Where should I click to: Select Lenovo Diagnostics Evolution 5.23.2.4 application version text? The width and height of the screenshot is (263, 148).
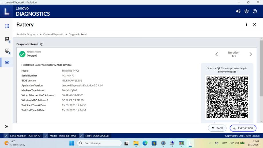82,85
